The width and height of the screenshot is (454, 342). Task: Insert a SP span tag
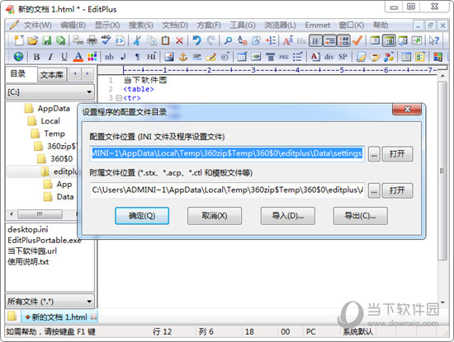343,57
